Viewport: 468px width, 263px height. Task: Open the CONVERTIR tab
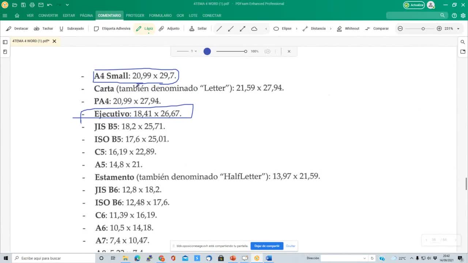click(48, 15)
